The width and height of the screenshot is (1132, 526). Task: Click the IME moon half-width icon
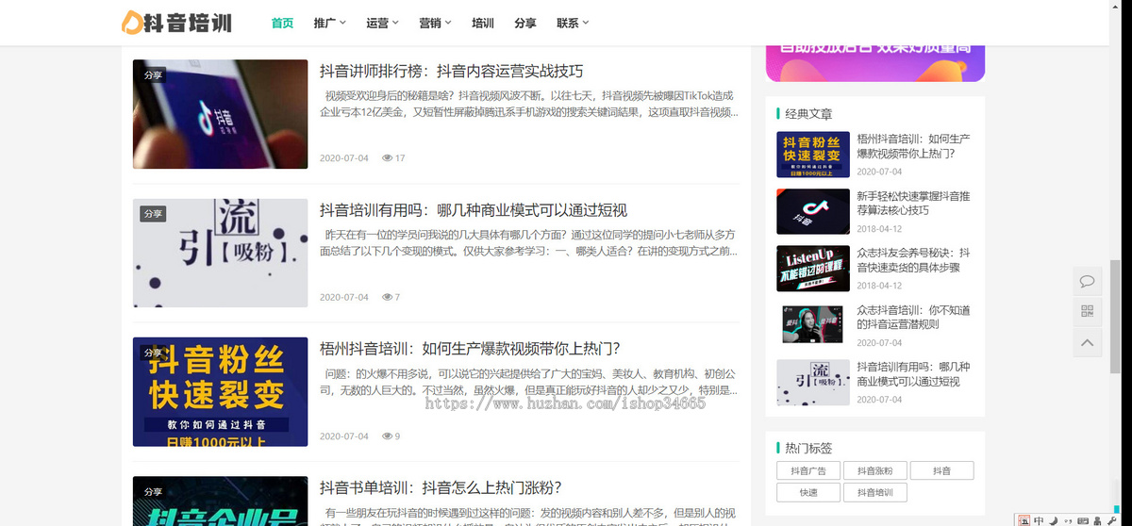tap(1052, 519)
